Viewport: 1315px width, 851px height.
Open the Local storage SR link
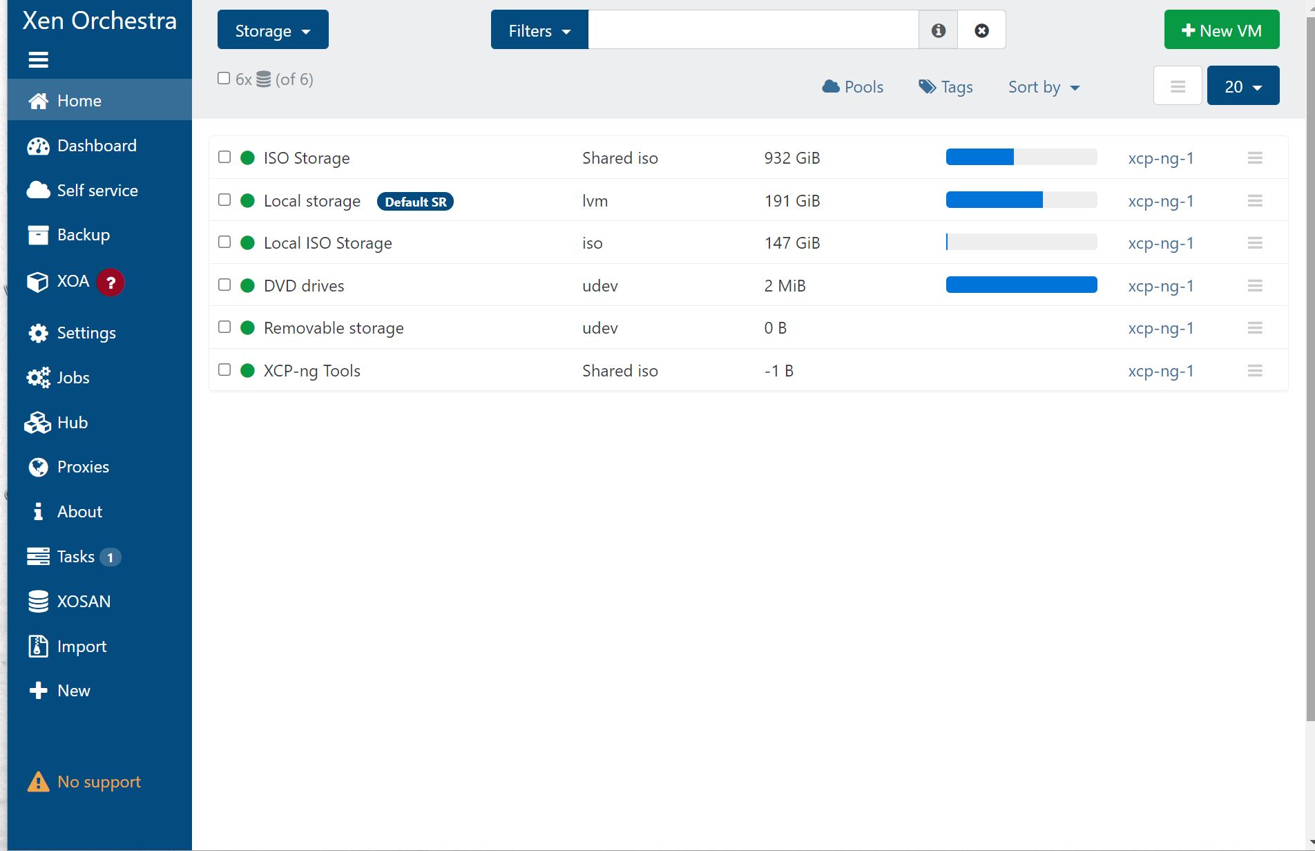click(312, 201)
